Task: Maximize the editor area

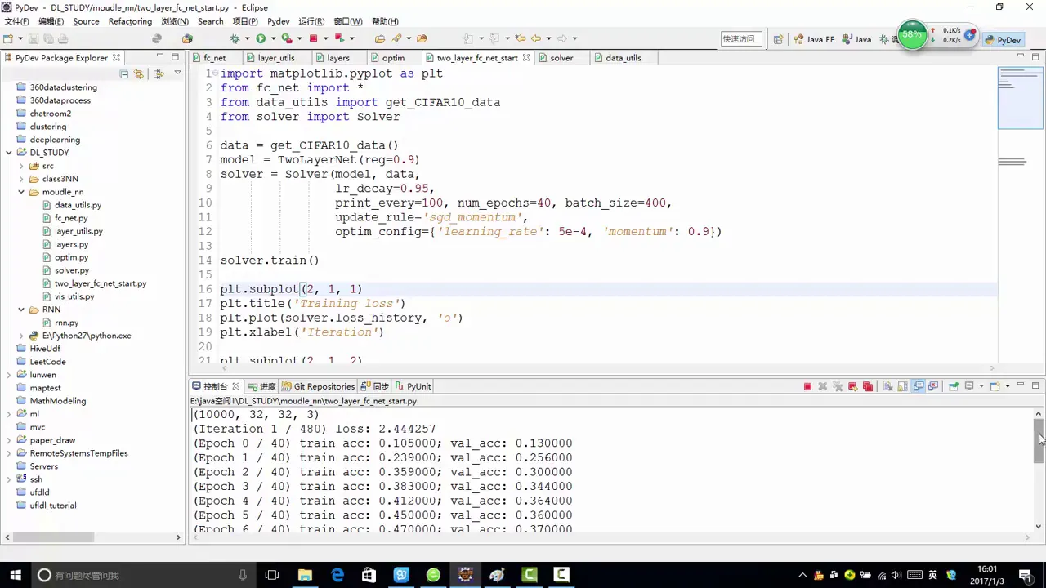Action: pyautogui.click(x=1035, y=57)
